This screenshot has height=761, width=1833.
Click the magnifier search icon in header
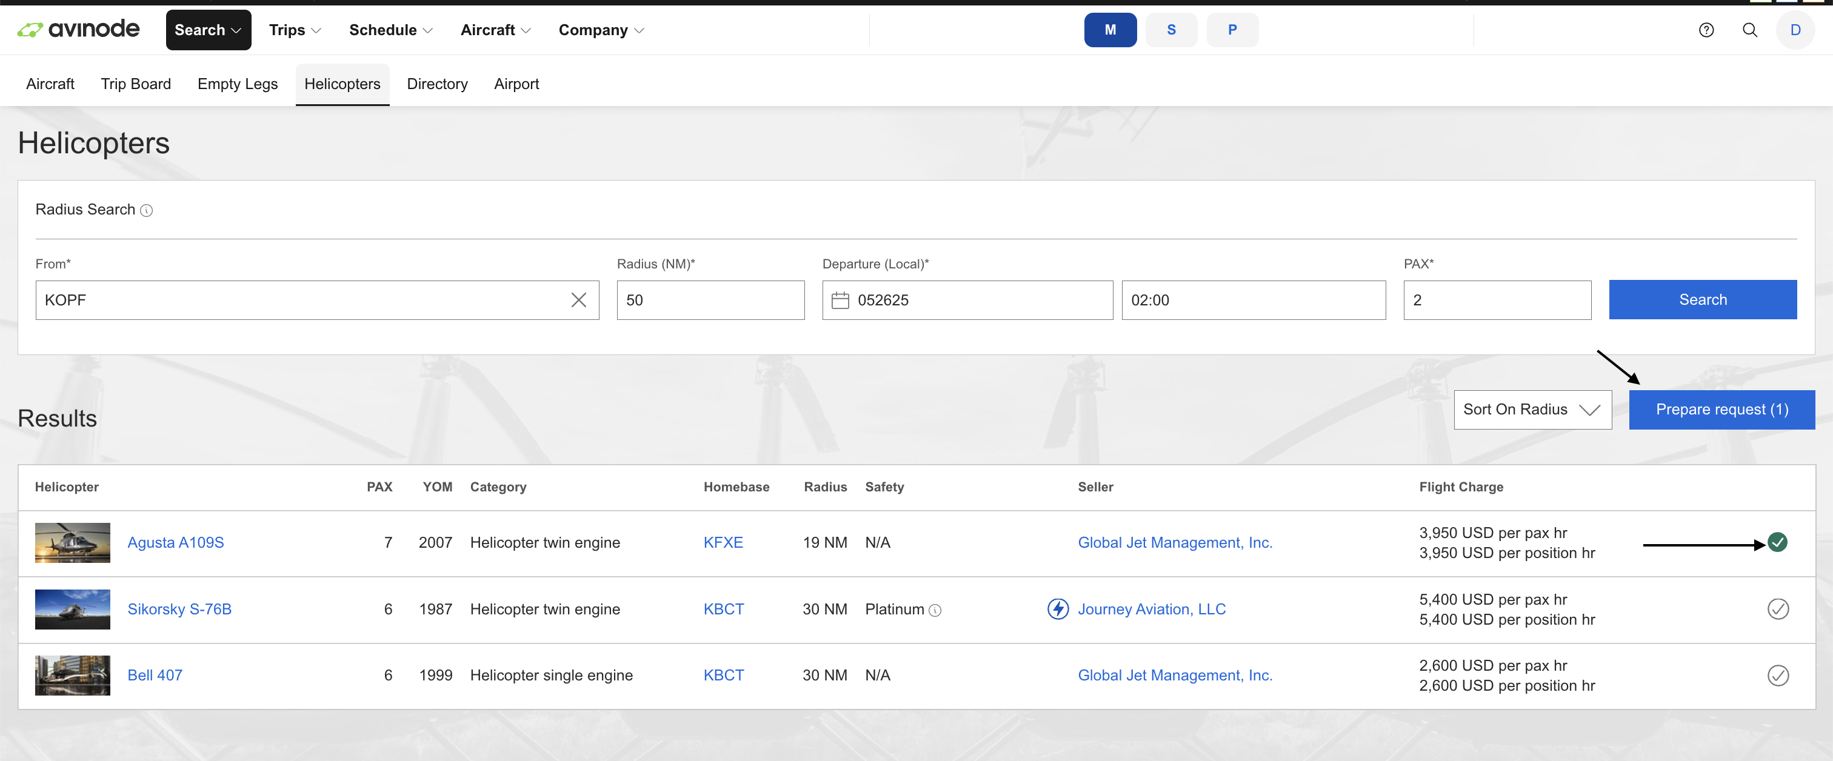pyautogui.click(x=1750, y=30)
